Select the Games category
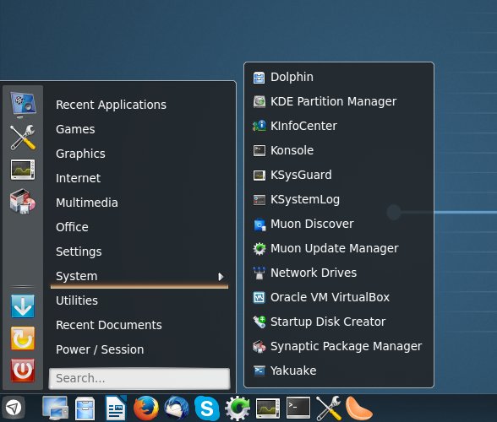Viewport: 497px width, 422px height. coord(139,129)
